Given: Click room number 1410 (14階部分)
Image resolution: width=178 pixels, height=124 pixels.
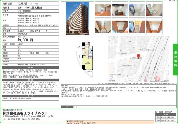Looking at the screenshot, I should coord(25,11).
